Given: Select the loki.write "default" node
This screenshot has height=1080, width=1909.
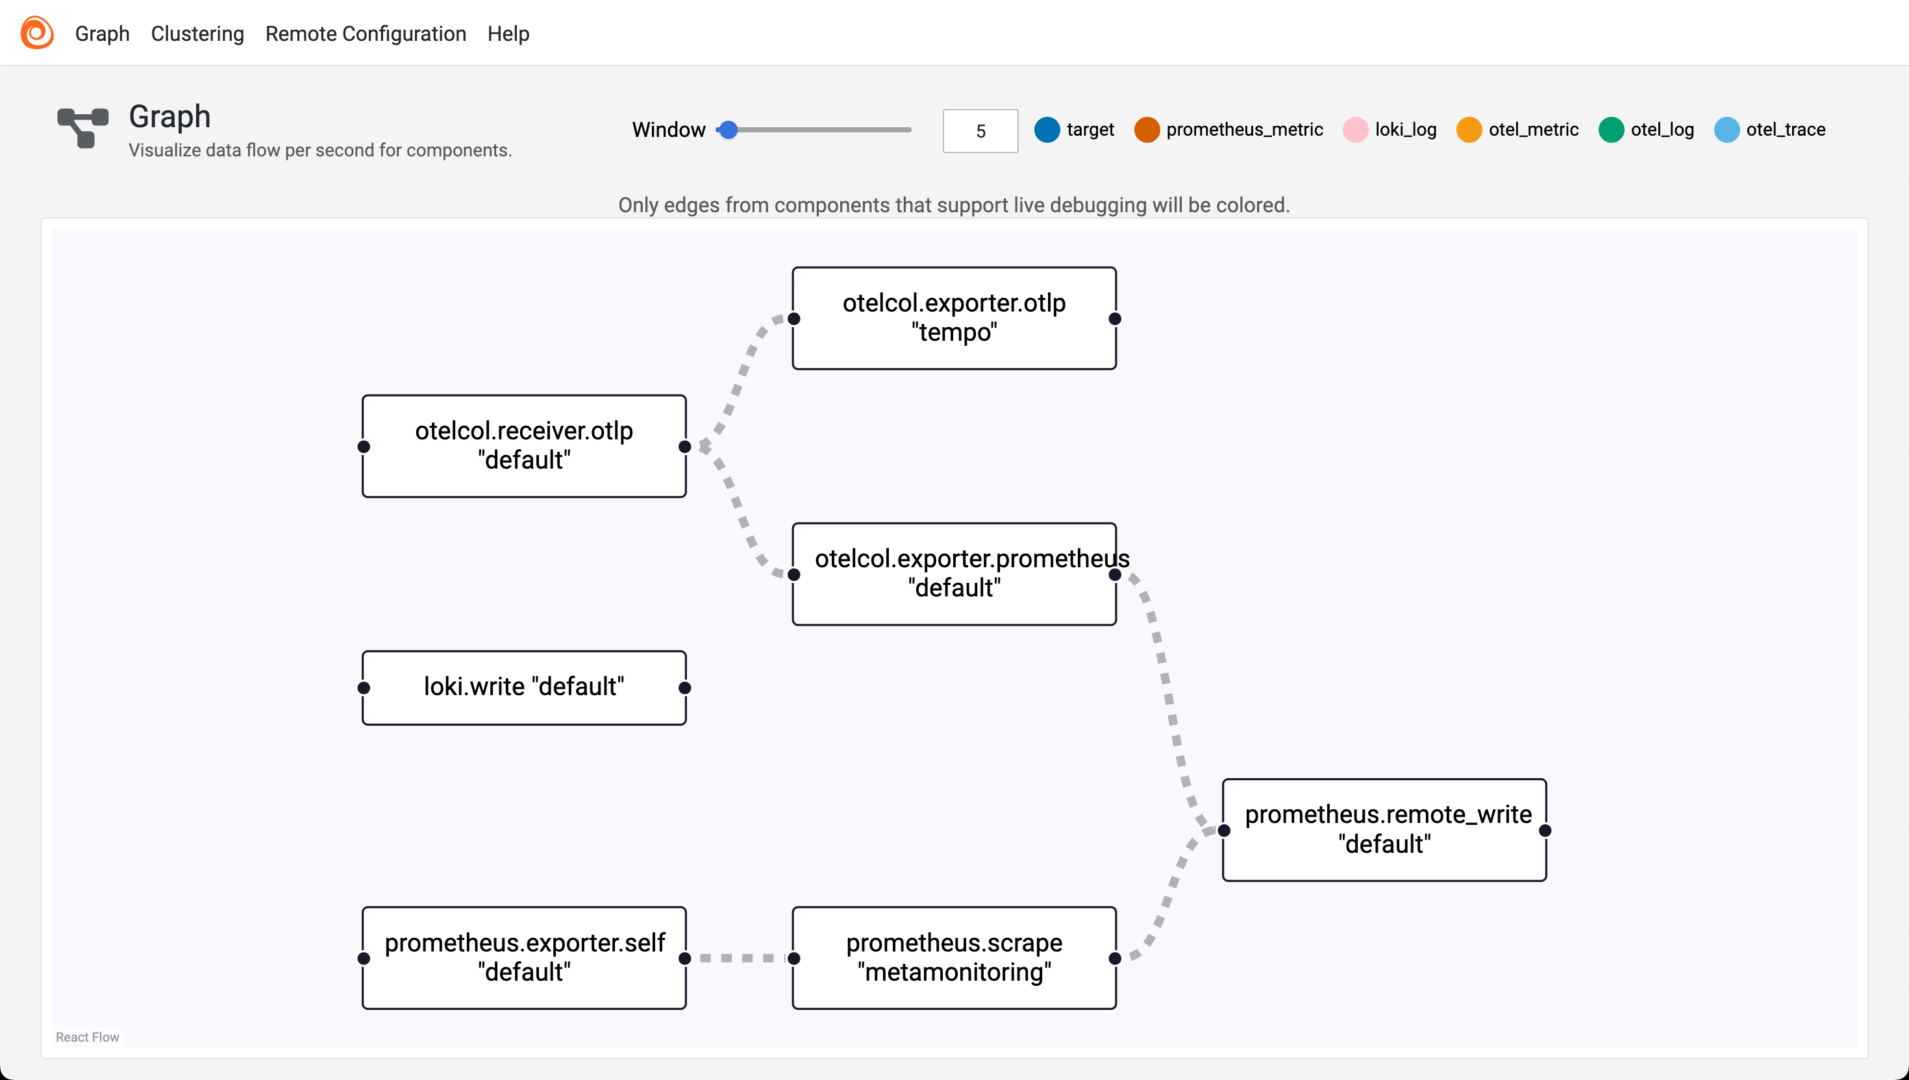Looking at the screenshot, I should [524, 687].
